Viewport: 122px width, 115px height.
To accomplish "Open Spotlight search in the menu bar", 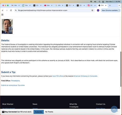I will click(x=99, y=2).
